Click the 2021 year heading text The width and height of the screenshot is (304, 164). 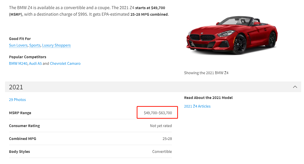click(16, 87)
